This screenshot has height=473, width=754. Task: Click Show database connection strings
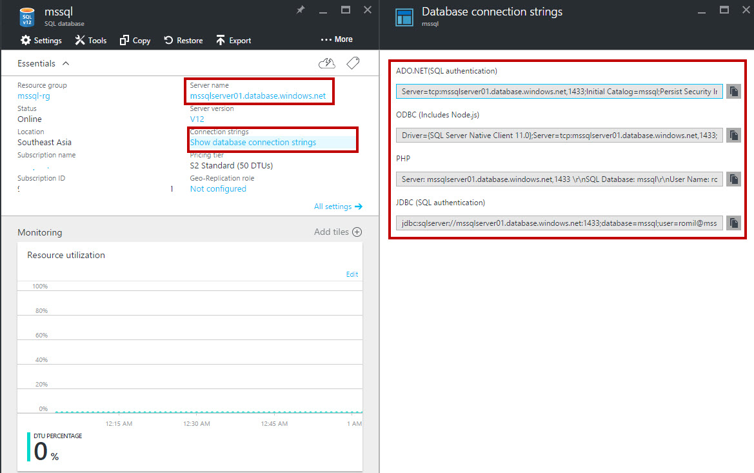(x=253, y=143)
